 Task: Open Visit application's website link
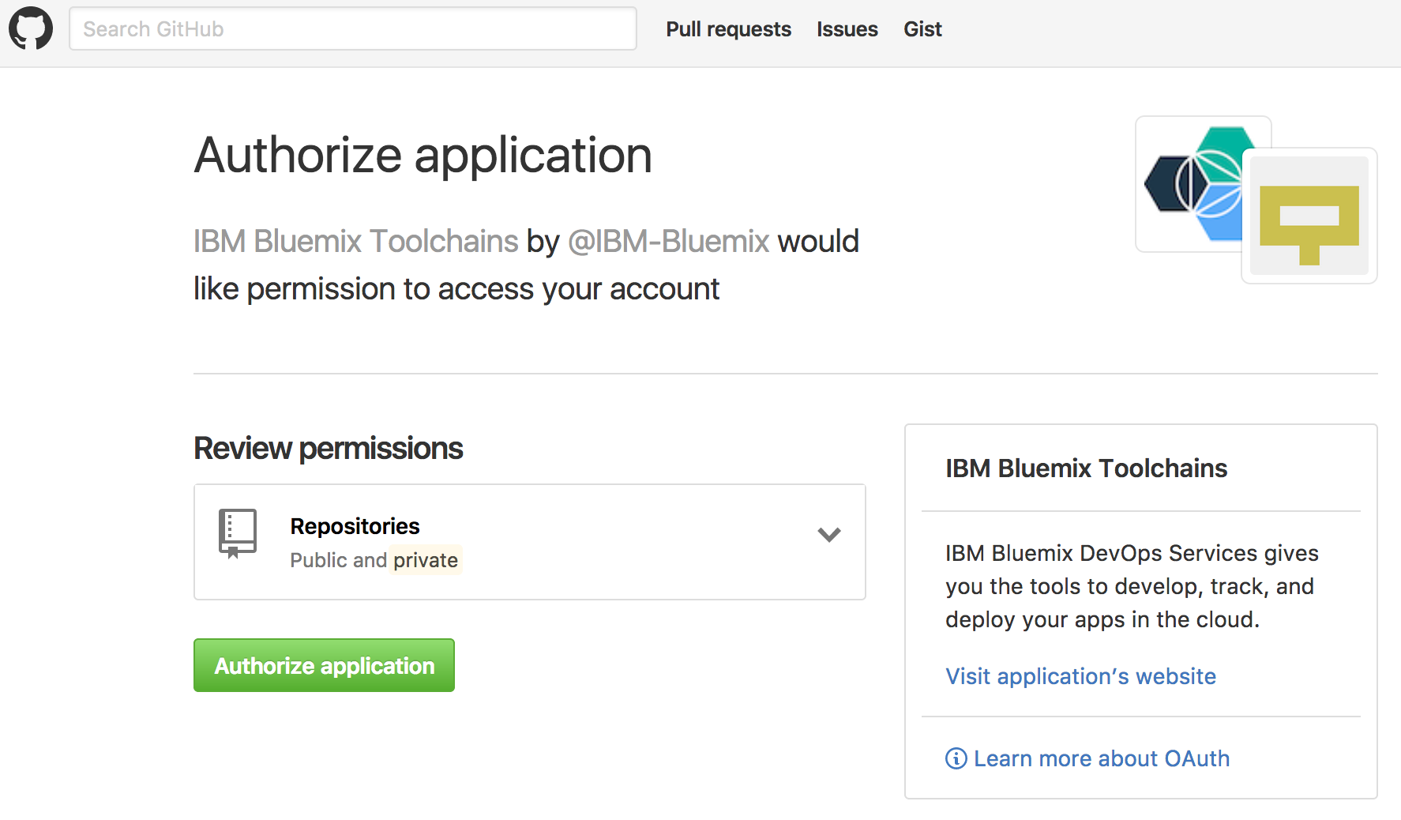1080,676
